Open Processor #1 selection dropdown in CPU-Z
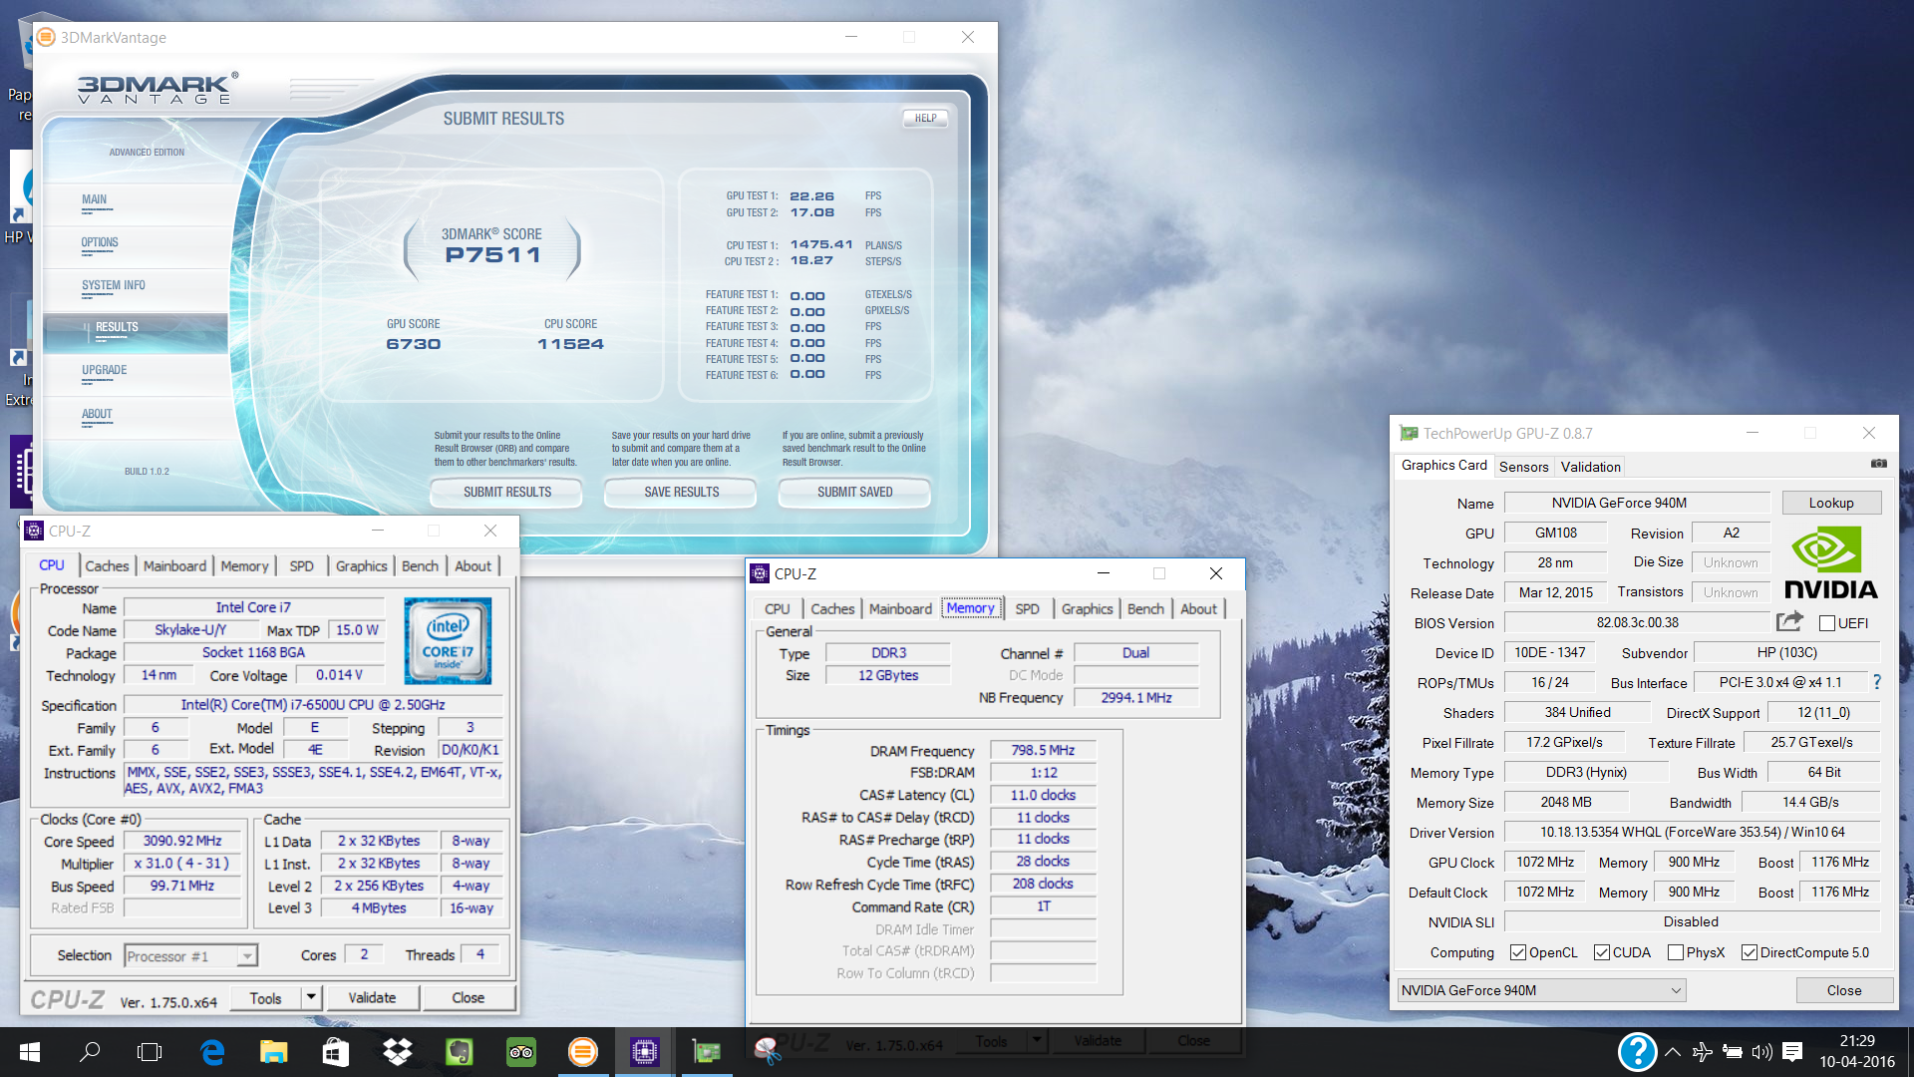Screen dimensions: 1914x1077 (191, 955)
